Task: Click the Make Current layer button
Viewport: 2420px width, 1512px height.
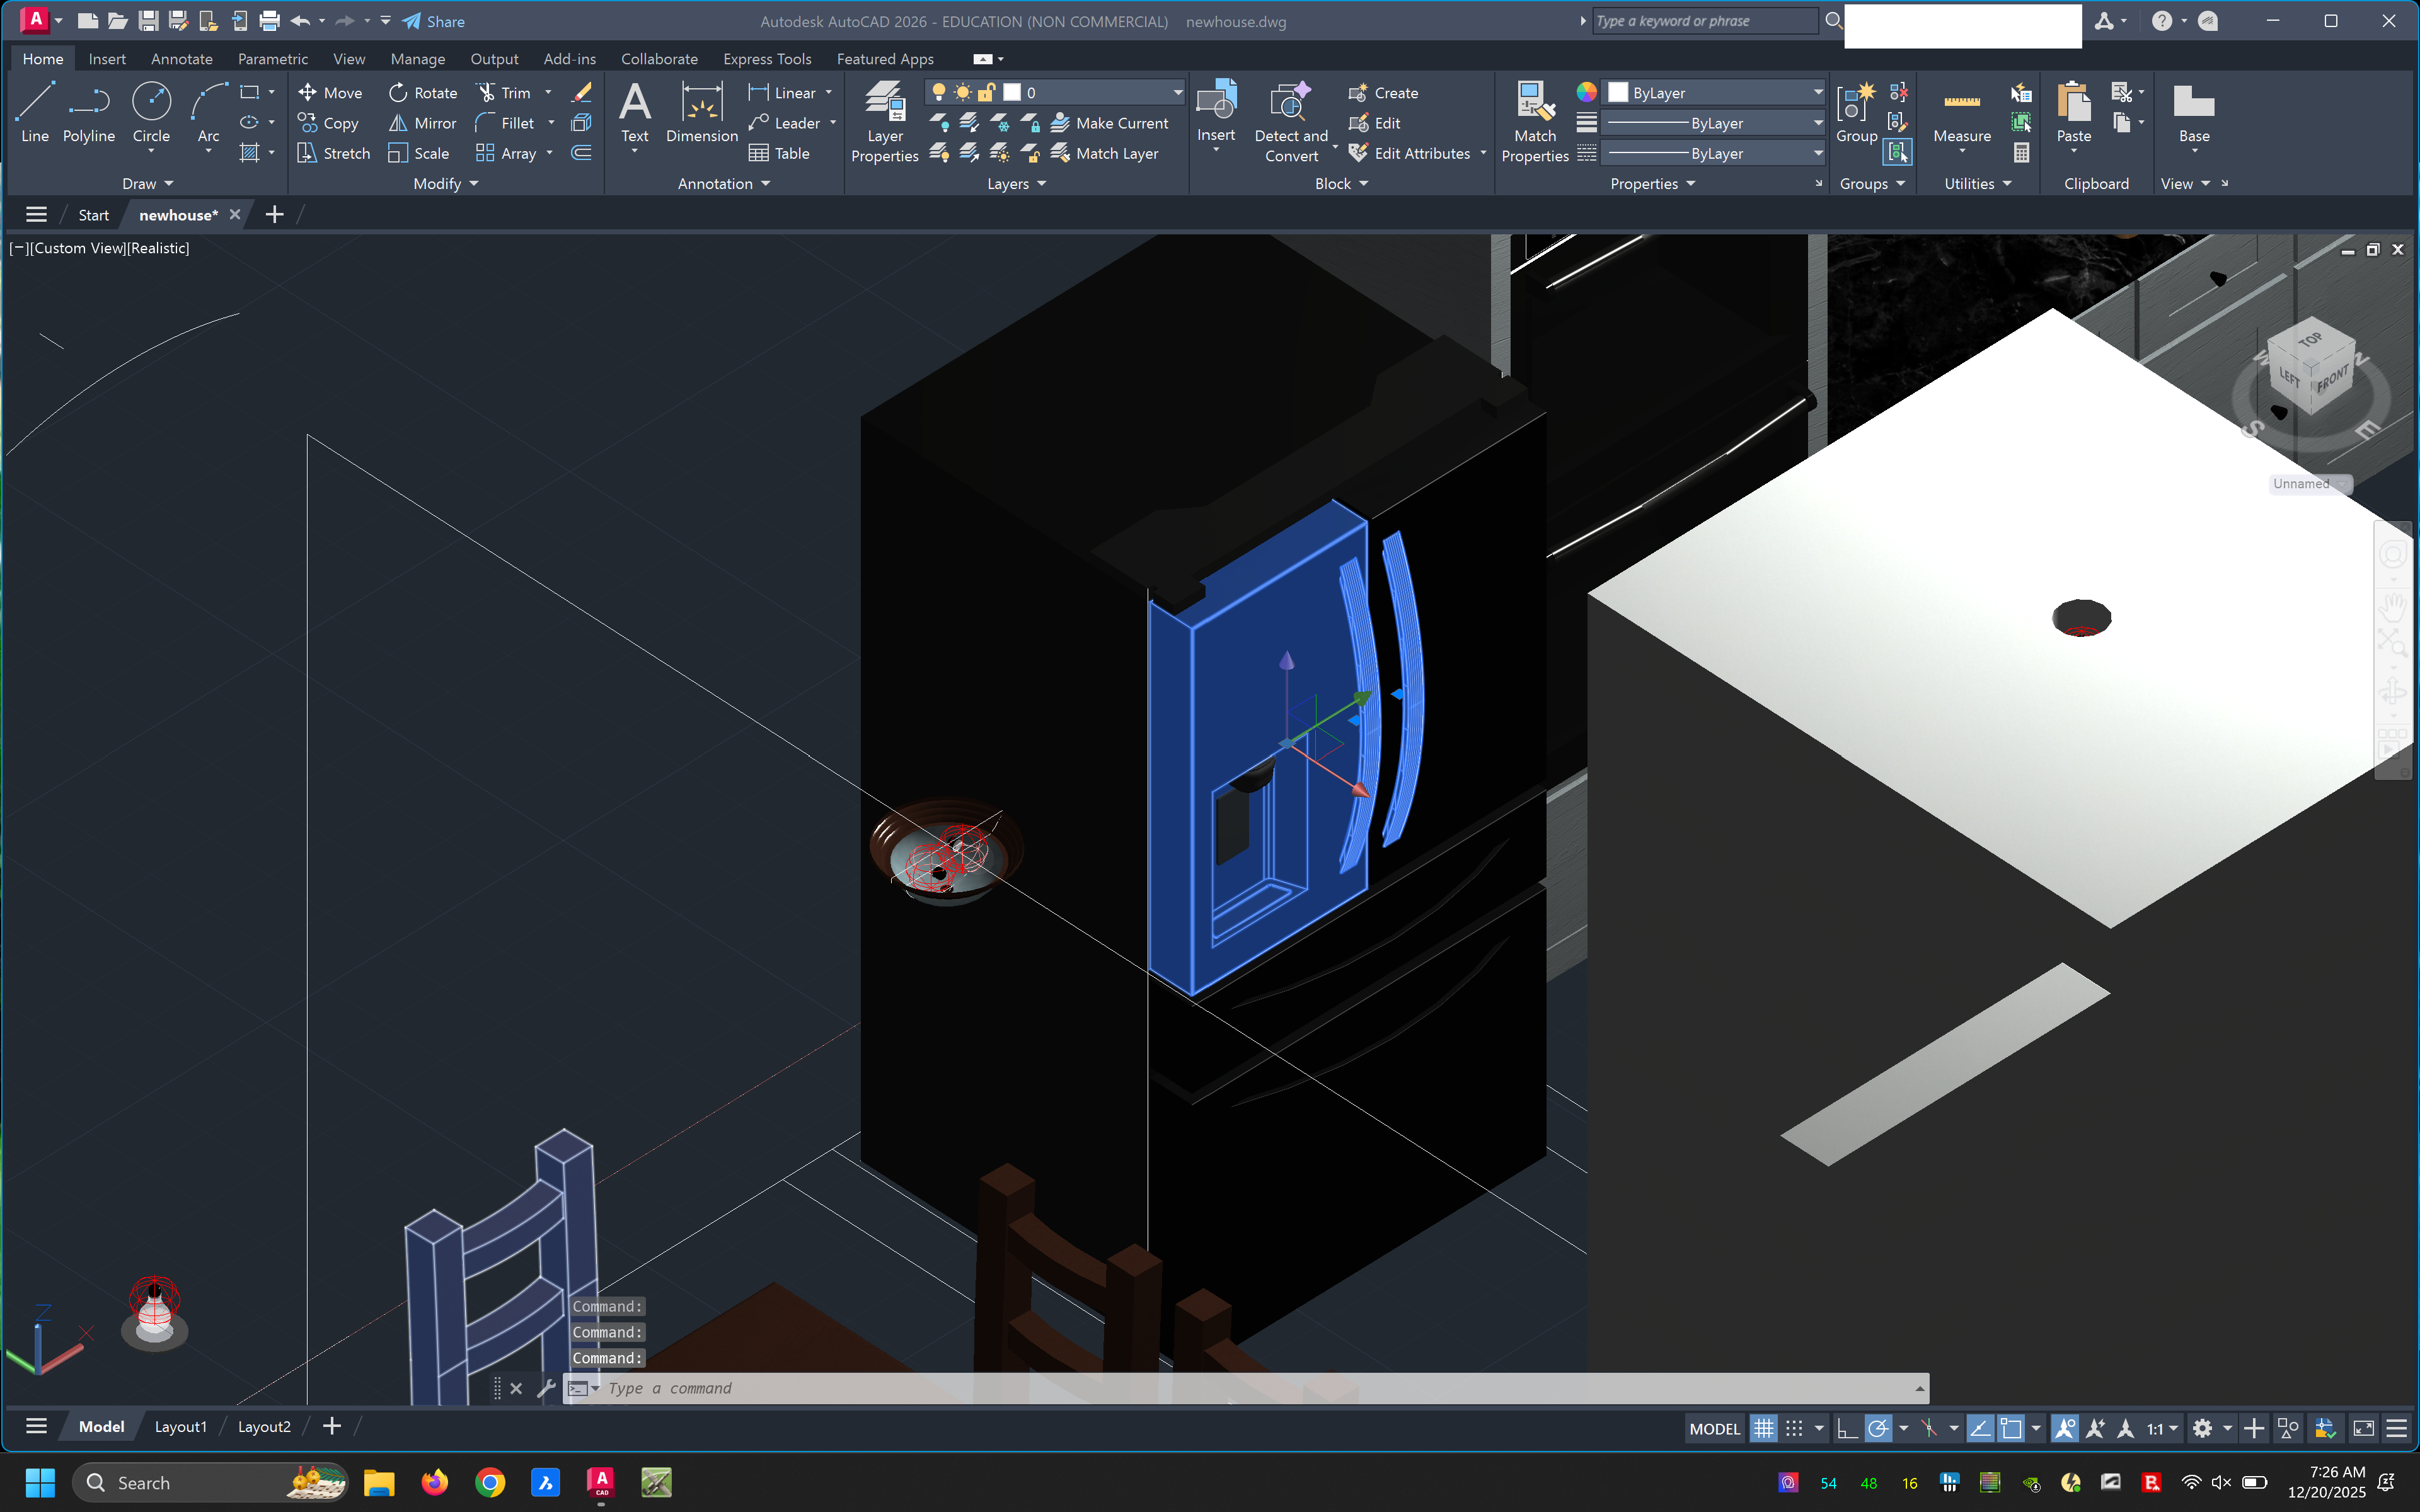Action: [1109, 123]
